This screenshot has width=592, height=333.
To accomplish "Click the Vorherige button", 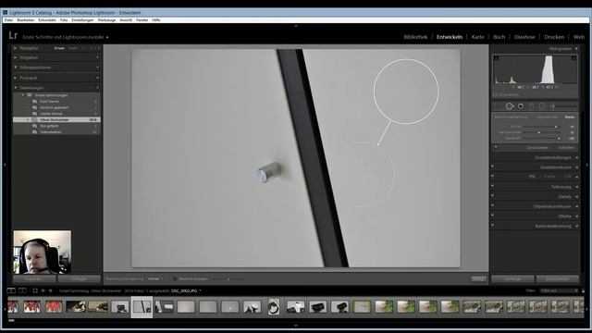I will pos(512,279).
